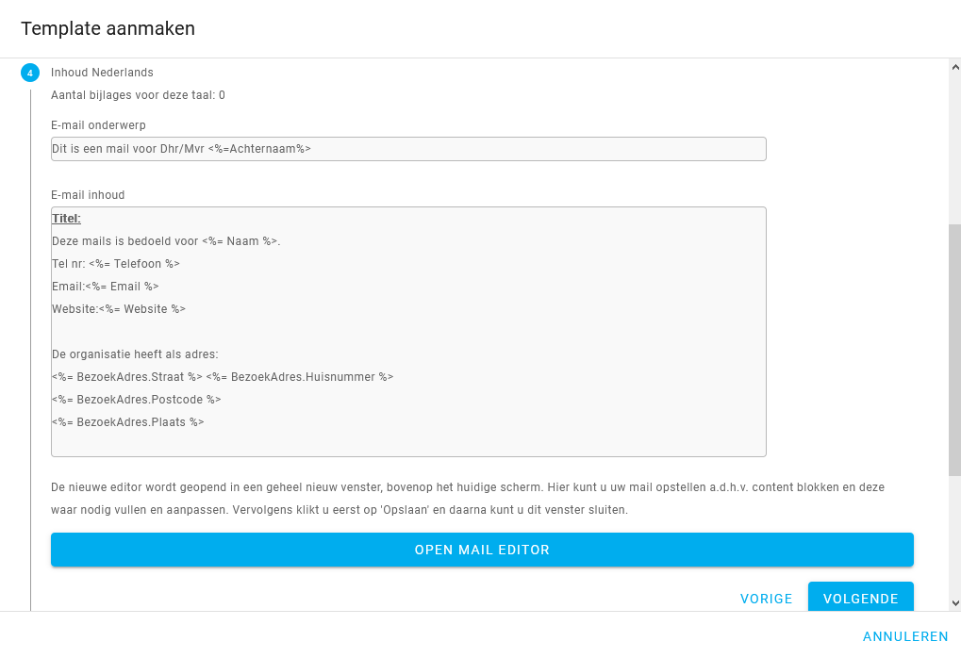Click the step 4 circle icon

30,73
